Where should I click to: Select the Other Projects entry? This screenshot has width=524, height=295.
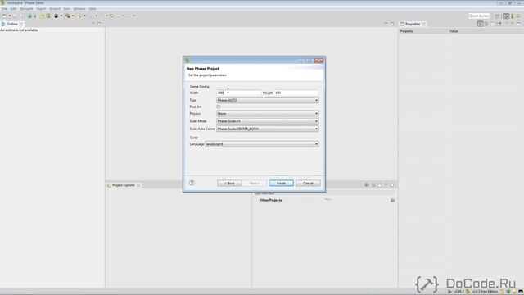coord(270,200)
